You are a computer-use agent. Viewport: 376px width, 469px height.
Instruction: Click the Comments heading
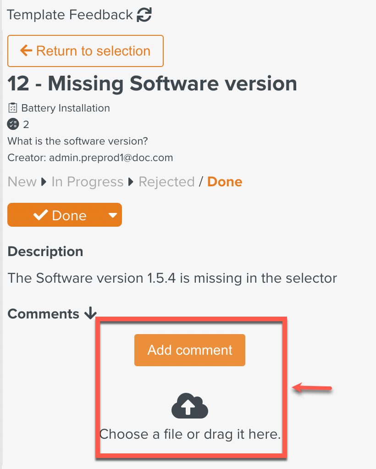[x=44, y=314]
